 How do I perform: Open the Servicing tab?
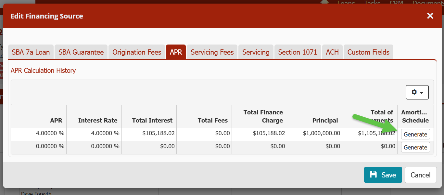tap(256, 52)
